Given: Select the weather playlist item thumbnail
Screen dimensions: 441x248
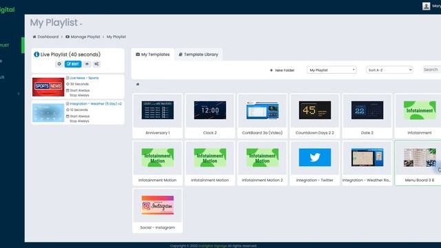Looking at the screenshot, I should [48, 113].
